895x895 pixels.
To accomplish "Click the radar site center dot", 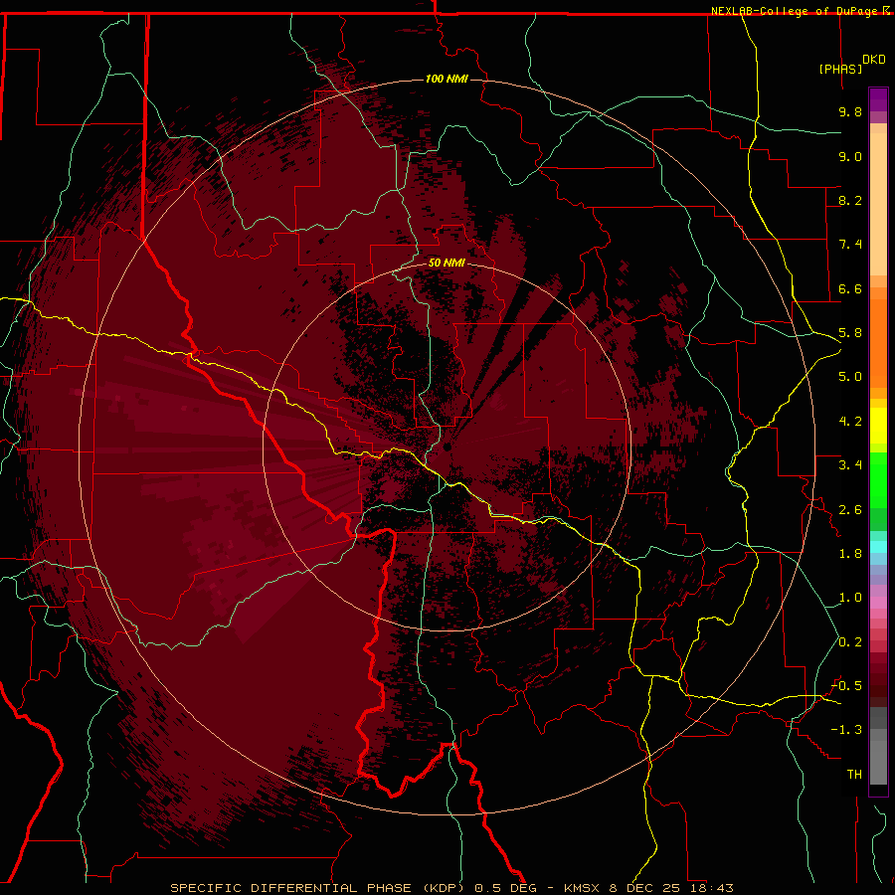I will (x=447, y=447).
